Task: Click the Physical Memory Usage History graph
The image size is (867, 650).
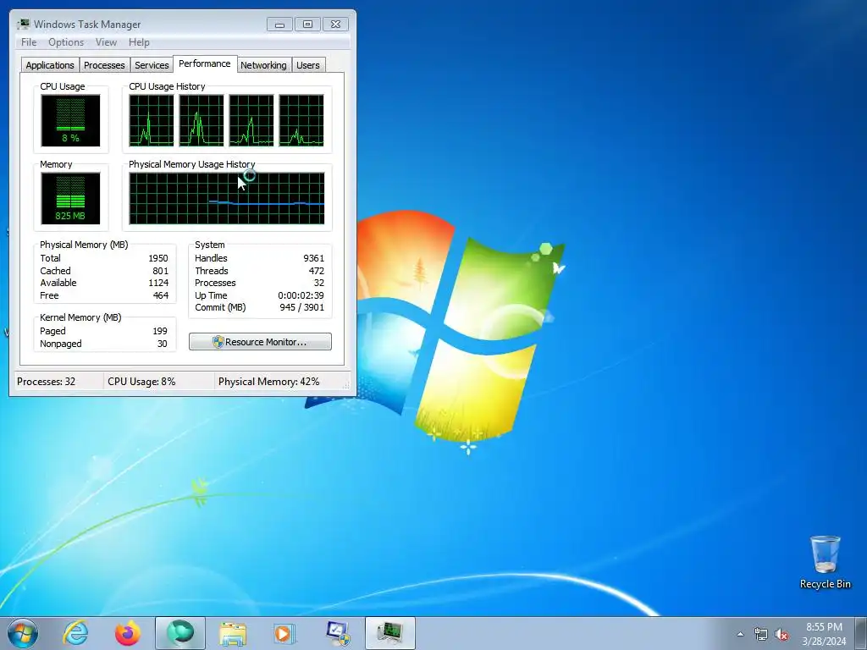Action: 227,198
